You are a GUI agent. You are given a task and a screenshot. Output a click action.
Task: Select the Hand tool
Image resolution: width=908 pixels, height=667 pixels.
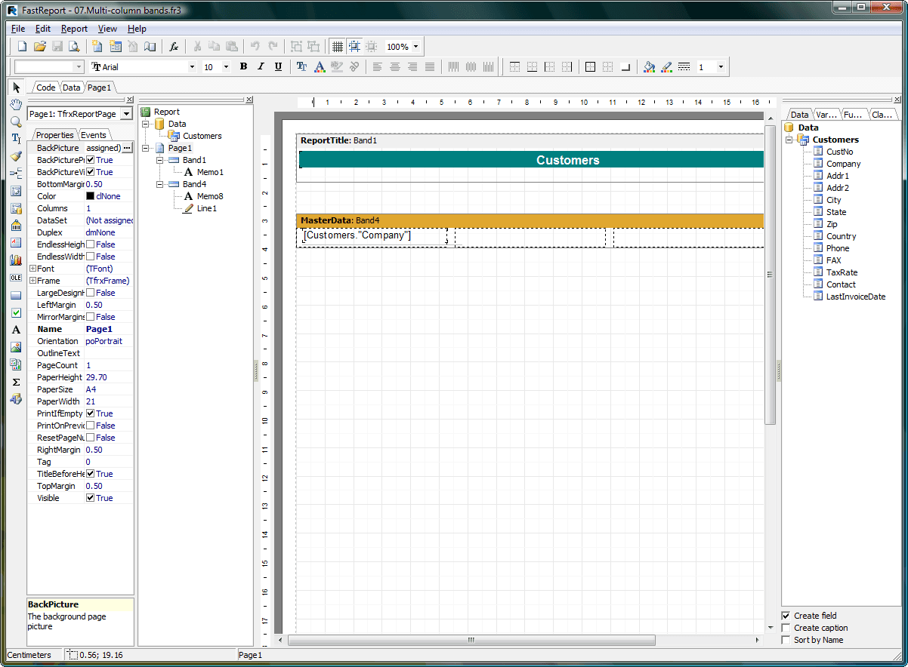point(16,104)
